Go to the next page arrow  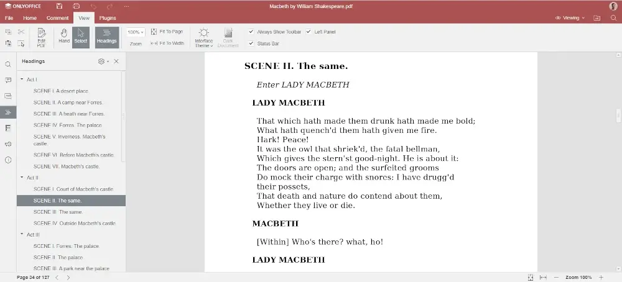[68, 277]
